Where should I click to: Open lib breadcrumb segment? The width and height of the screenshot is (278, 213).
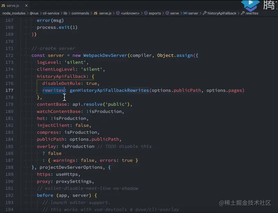pos(65,13)
